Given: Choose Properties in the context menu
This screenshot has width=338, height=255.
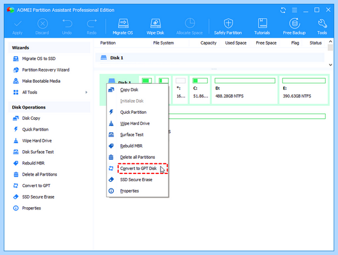Looking at the screenshot, I should [x=137, y=191].
